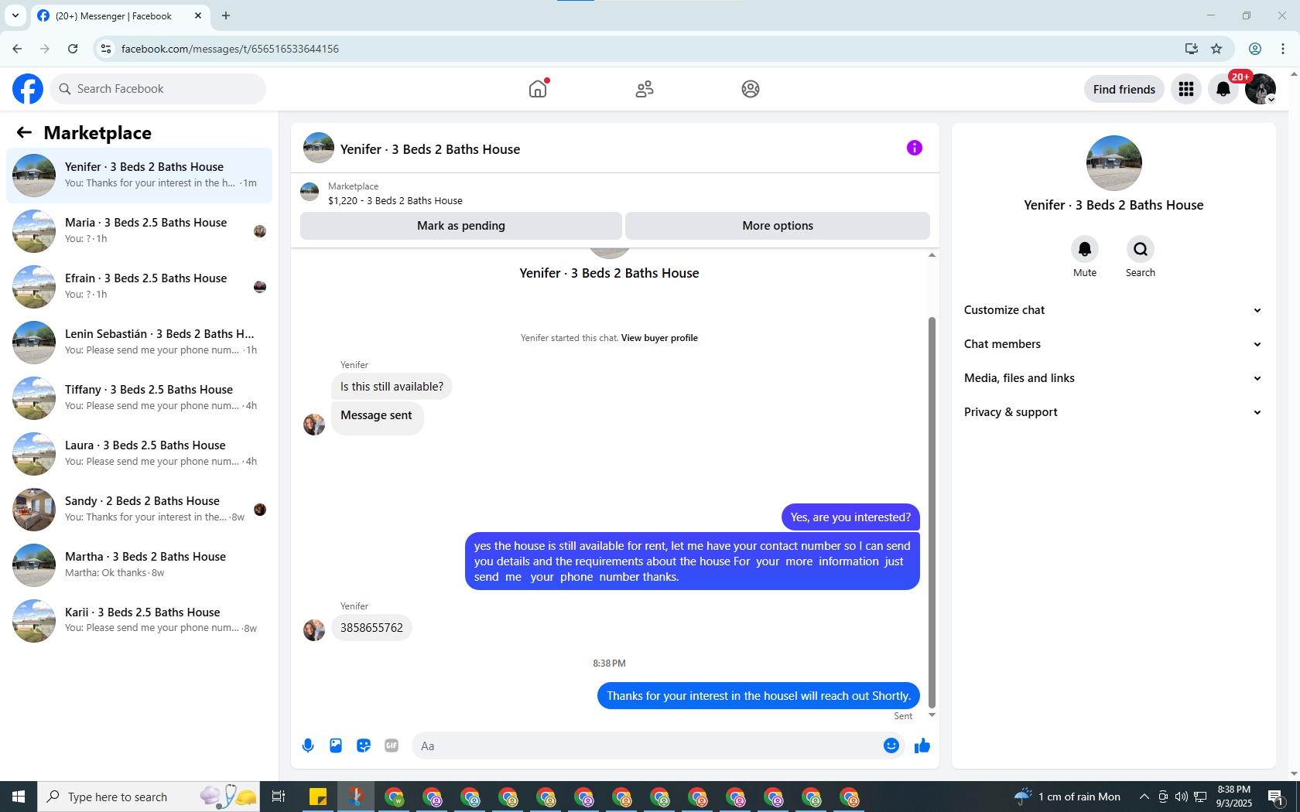Open the Task View taskbar icon

click(279, 797)
